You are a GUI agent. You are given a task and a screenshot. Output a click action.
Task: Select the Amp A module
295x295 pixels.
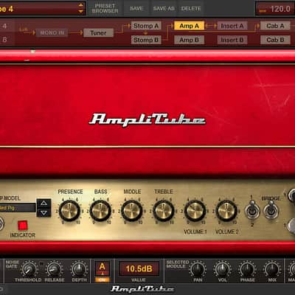pyautogui.click(x=189, y=26)
